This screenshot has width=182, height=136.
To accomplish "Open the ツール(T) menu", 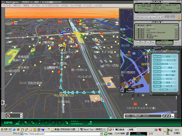I will click(87, 5).
